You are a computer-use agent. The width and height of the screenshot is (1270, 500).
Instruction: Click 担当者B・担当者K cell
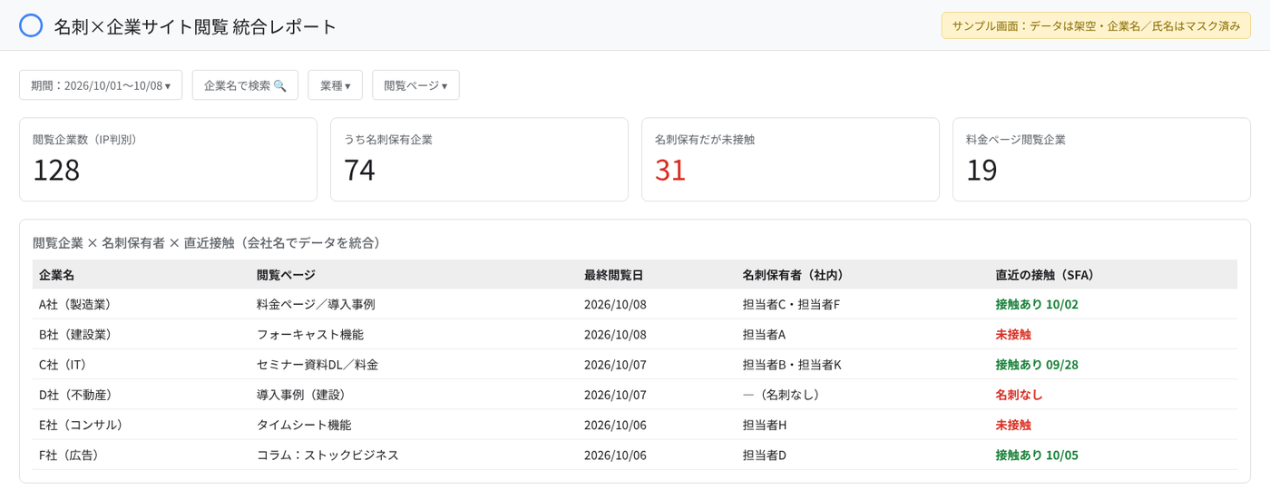792,364
